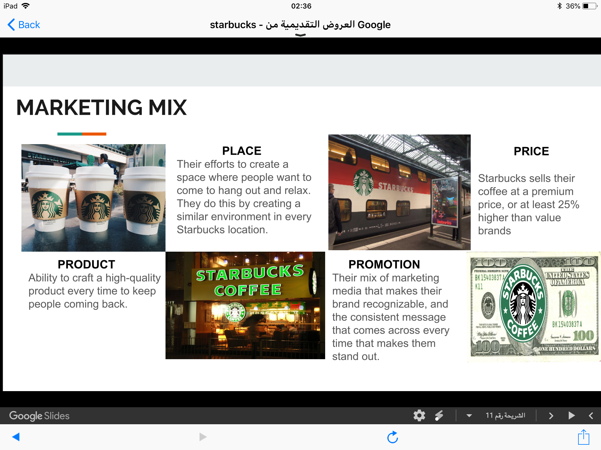Start slideshow with the play button

[x=571, y=415]
